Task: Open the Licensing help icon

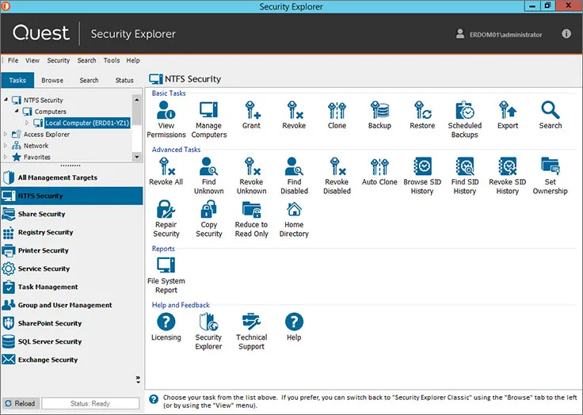Action: coord(166,330)
